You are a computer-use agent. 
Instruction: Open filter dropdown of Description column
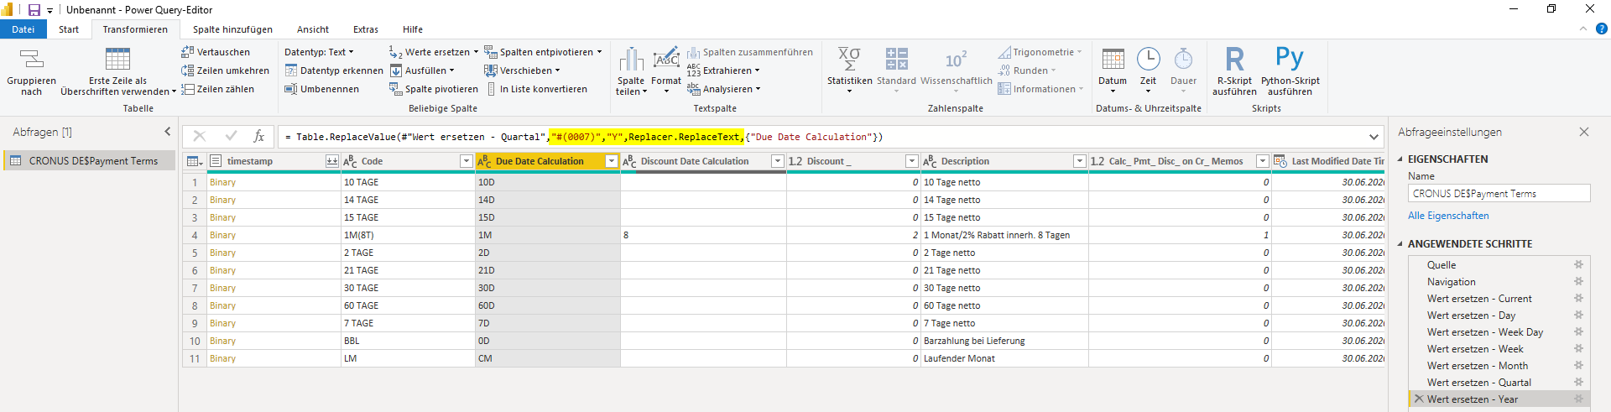coord(1080,161)
